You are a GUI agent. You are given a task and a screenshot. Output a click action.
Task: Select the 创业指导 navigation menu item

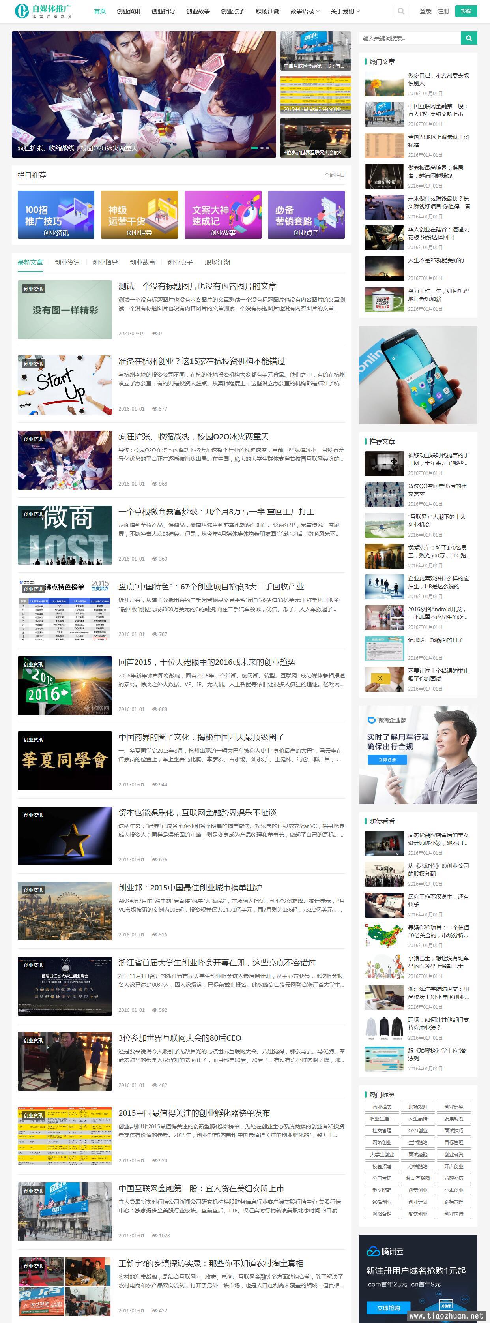pos(163,11)
